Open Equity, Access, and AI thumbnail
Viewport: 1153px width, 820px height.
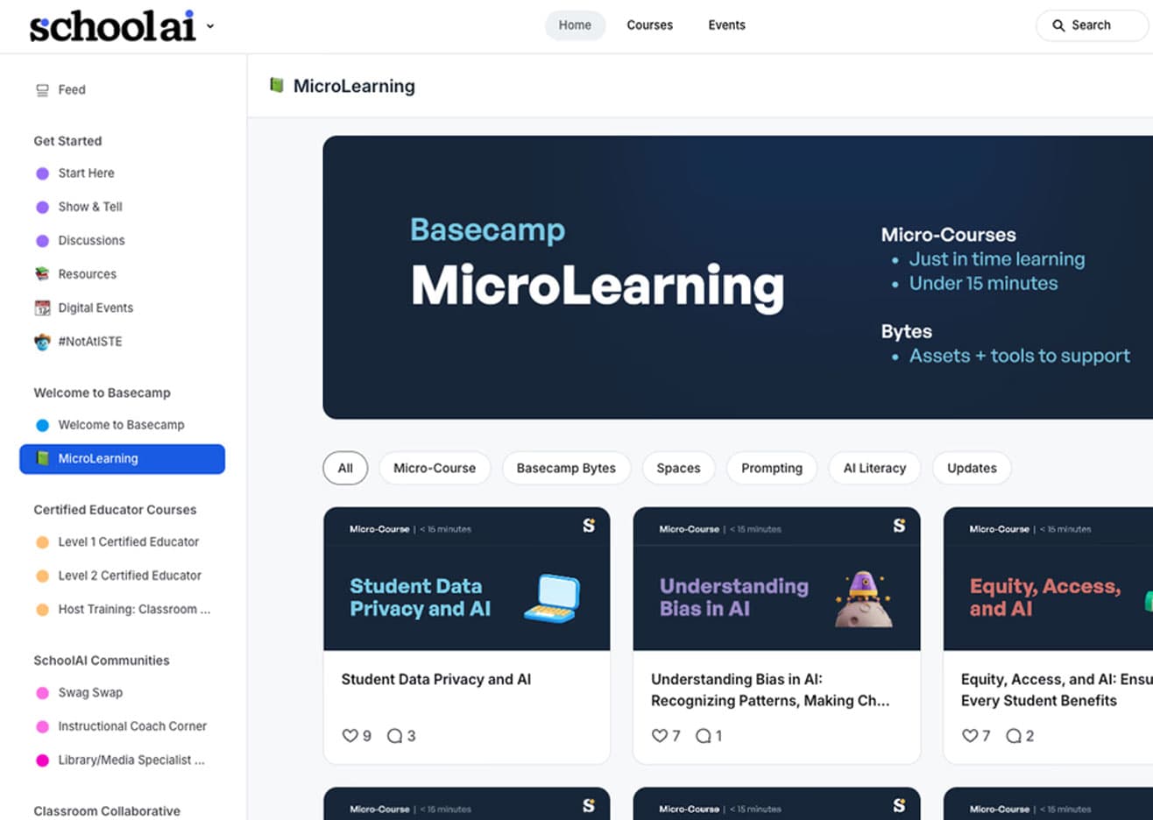pyautogui.click(x=1048, y=579)
